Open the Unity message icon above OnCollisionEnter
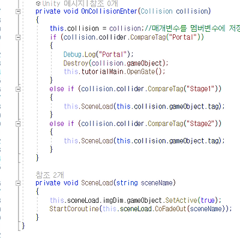The image size is (240, 240). click(38, 4)
